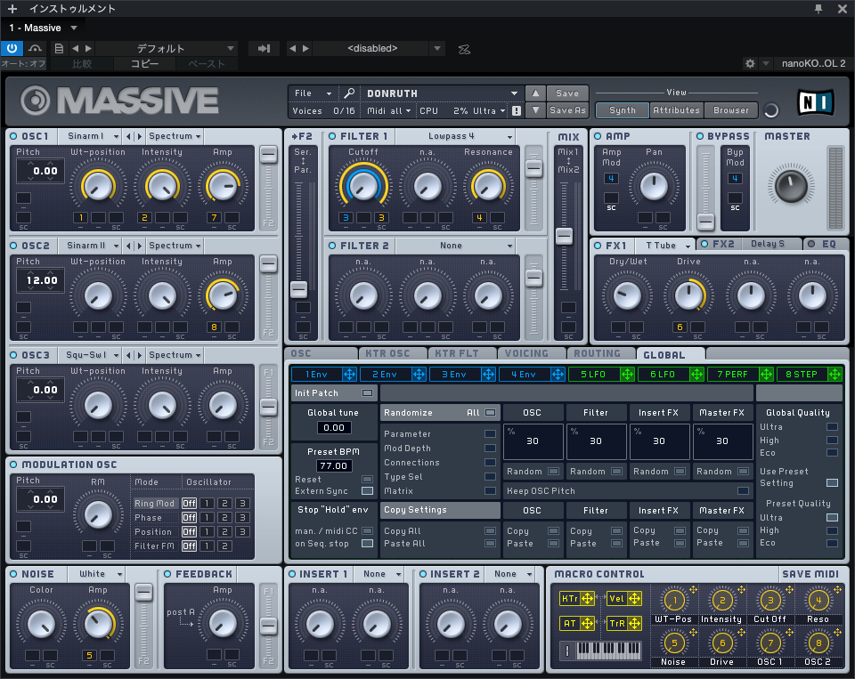
Task: Click the next preset down arrow
Action: [x=535, y=110]
